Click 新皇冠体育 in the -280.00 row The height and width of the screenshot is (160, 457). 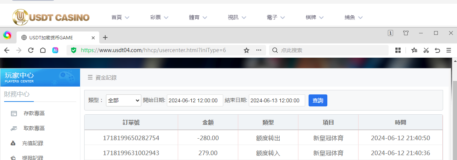[x=328, y=138]
